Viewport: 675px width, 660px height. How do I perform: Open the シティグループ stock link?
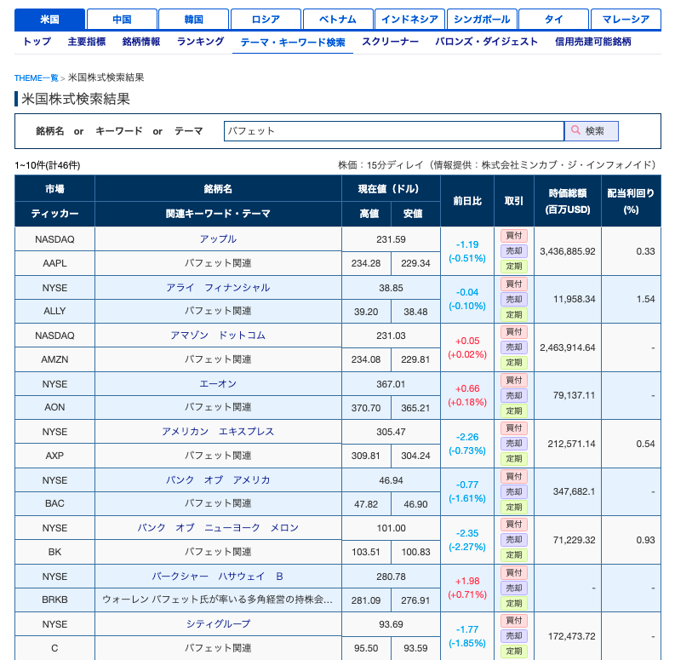tap(218, 624)
